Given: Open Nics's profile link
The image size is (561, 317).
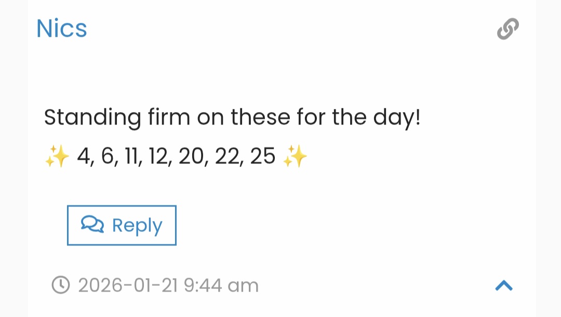Looking at the screenshot, I should tap(61, 29).
